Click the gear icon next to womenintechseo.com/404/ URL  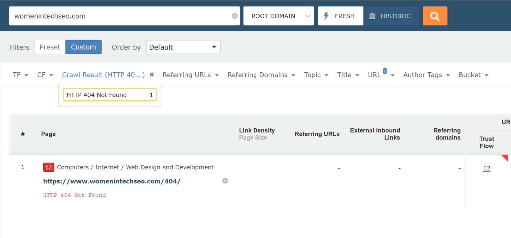(x=225, y=181)
